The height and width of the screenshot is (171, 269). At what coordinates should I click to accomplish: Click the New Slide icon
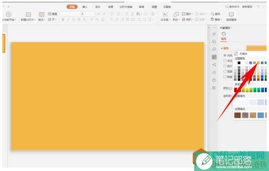[28, 15]
